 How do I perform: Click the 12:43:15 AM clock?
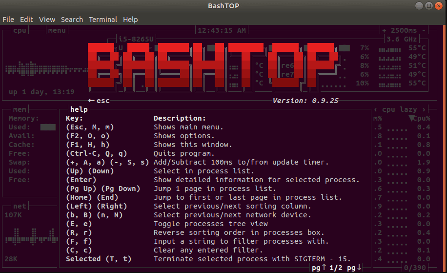(x=222, y=30)
